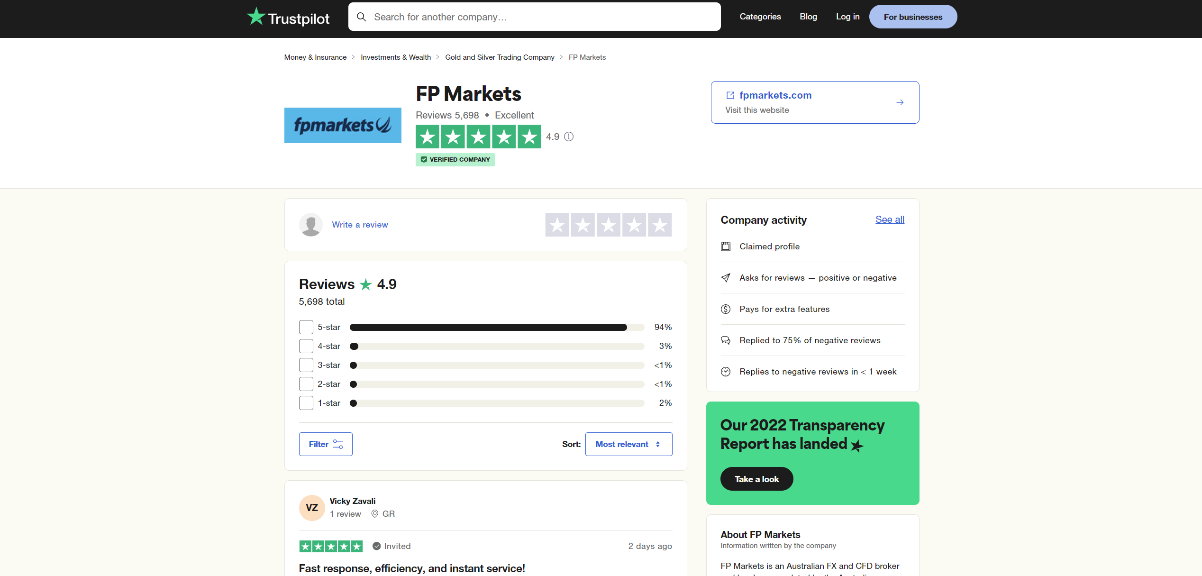Open the Categories menu

[x=760, y=16]
